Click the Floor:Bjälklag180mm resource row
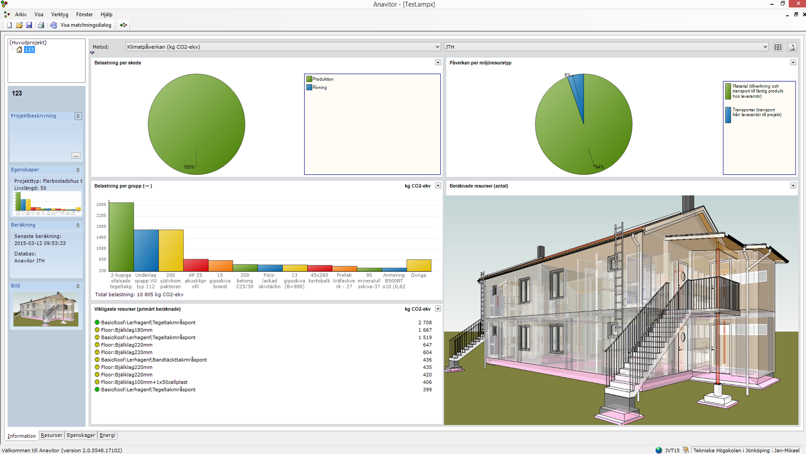The image size is (806, 454). click(x=263, y=330)
